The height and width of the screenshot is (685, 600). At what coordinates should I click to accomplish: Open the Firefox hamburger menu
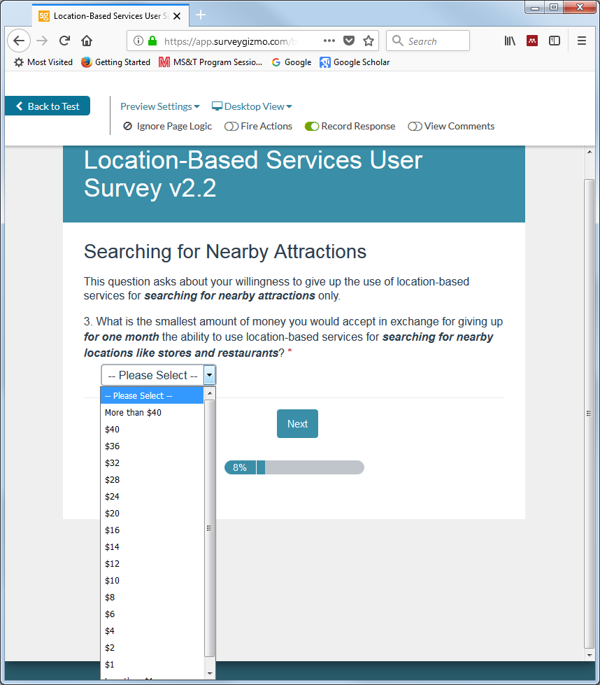tap(582, 41)
